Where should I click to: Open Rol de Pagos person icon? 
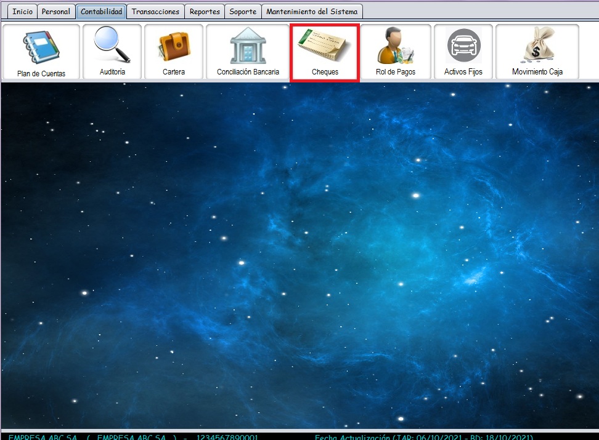coord(396,47)
